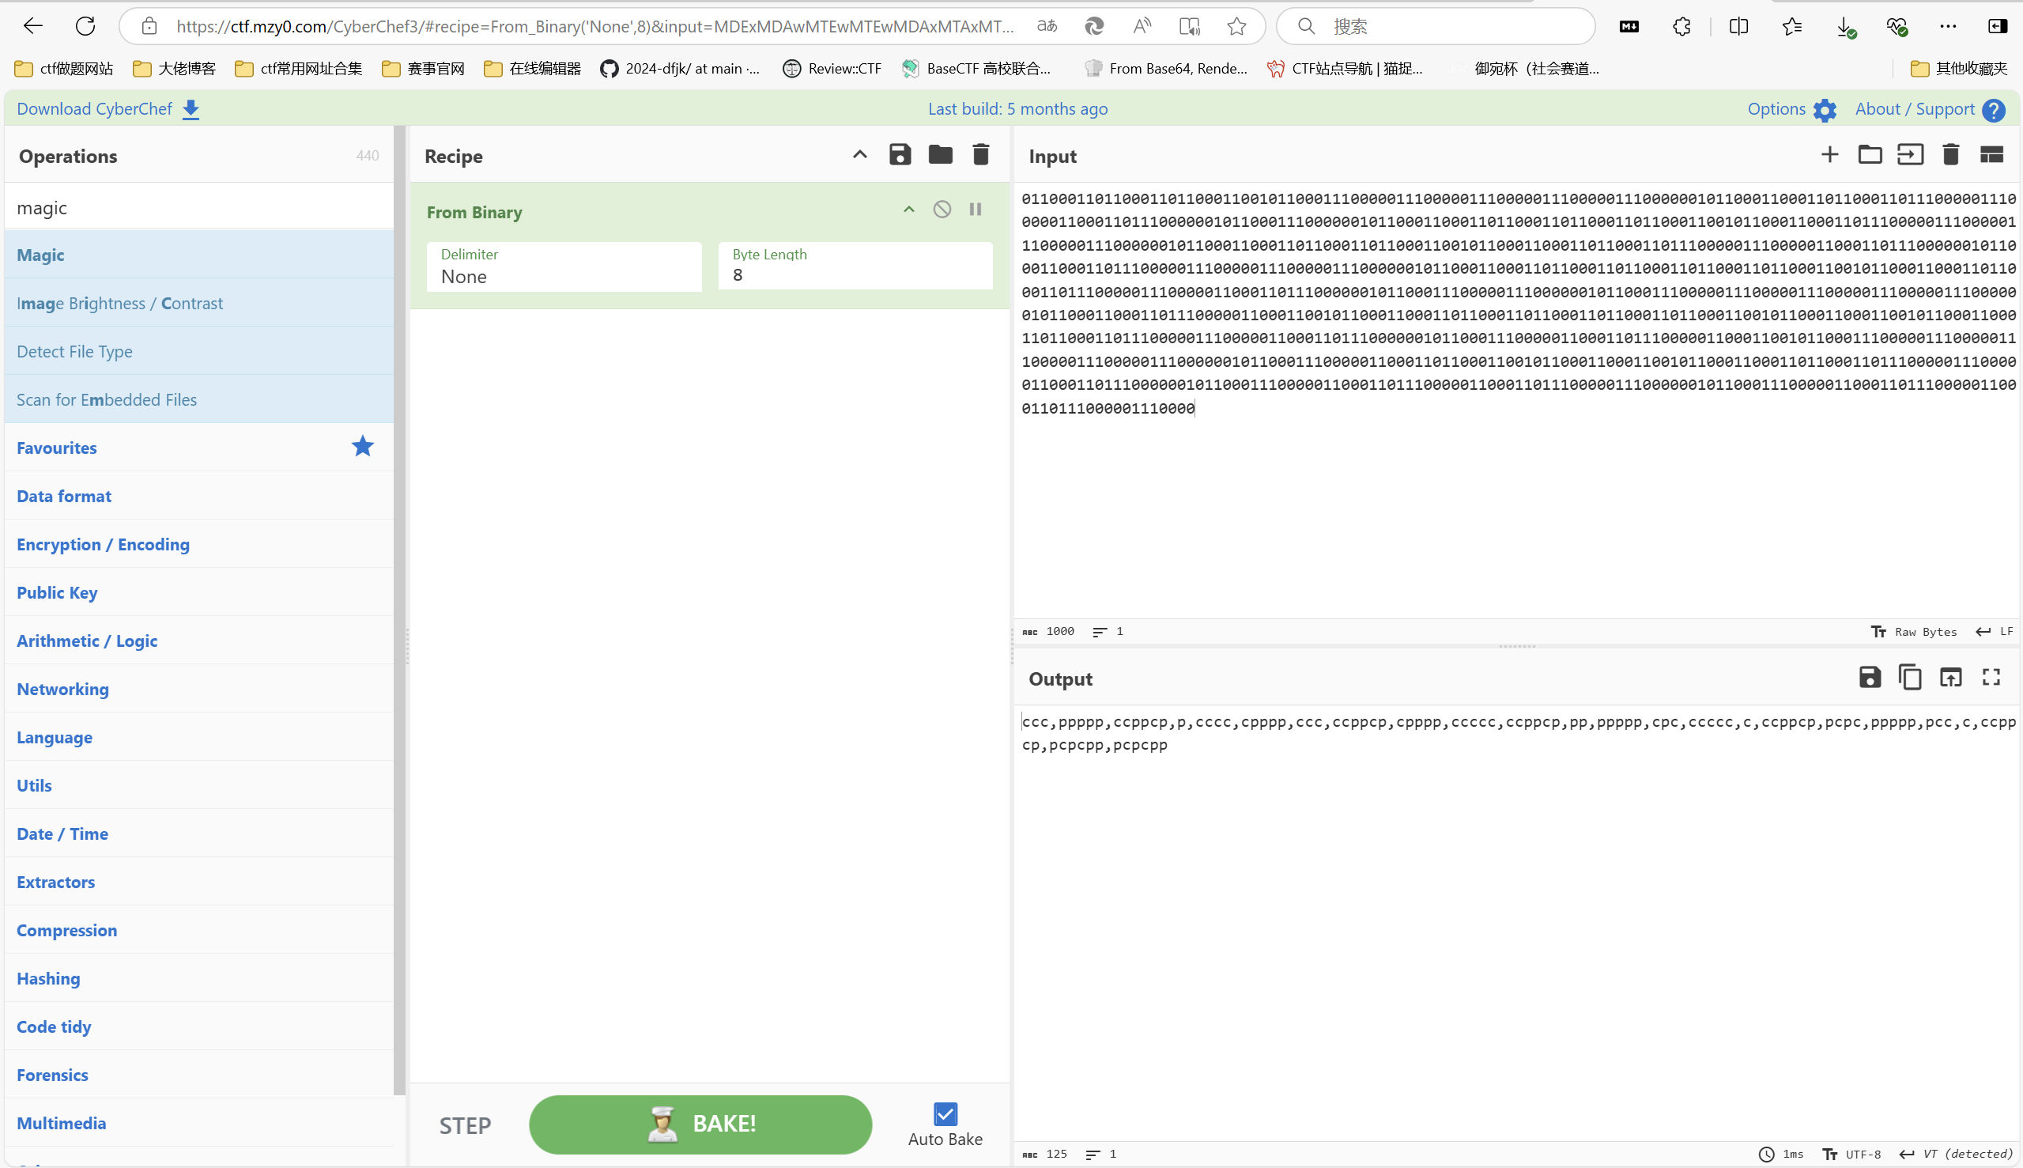Click Download CyberChef link
The width and height of the screenshot is (2023, 1168).
tap(108, 108)
